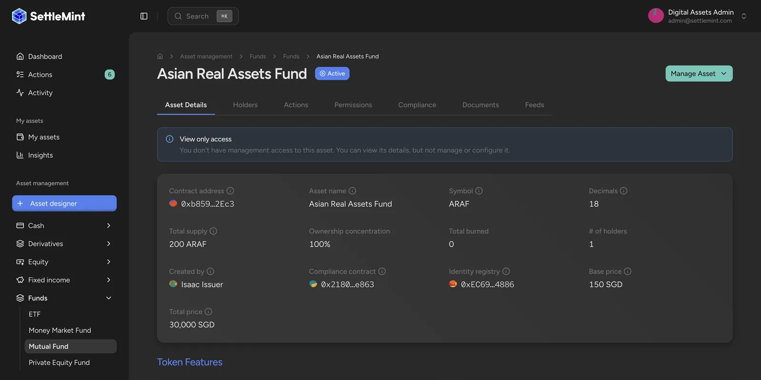Click the Asset designer button
Viewport: 761px width, 380px height.
pyautogui.click(x=64, y=204)
